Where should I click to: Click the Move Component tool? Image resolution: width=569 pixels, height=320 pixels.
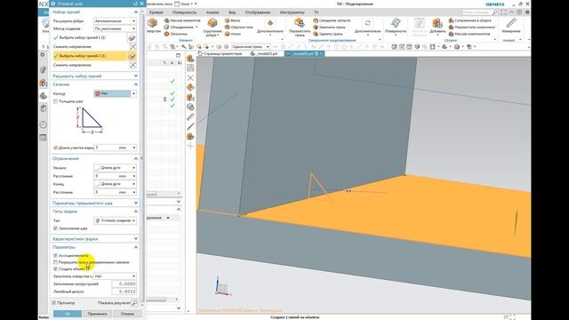[x=472, y=27]
